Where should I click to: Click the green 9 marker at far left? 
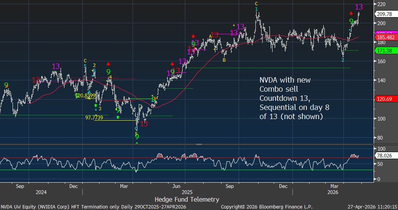6,85
